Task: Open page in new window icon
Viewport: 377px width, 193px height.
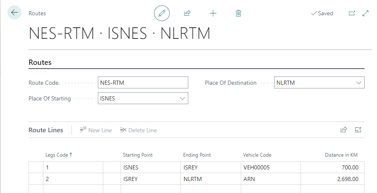Action: (x=352, y=13)
